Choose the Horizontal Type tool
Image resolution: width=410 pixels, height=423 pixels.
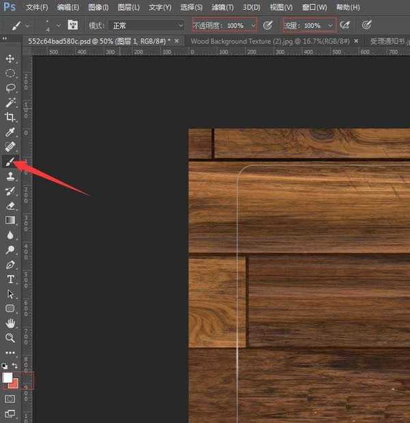point(10,279)
